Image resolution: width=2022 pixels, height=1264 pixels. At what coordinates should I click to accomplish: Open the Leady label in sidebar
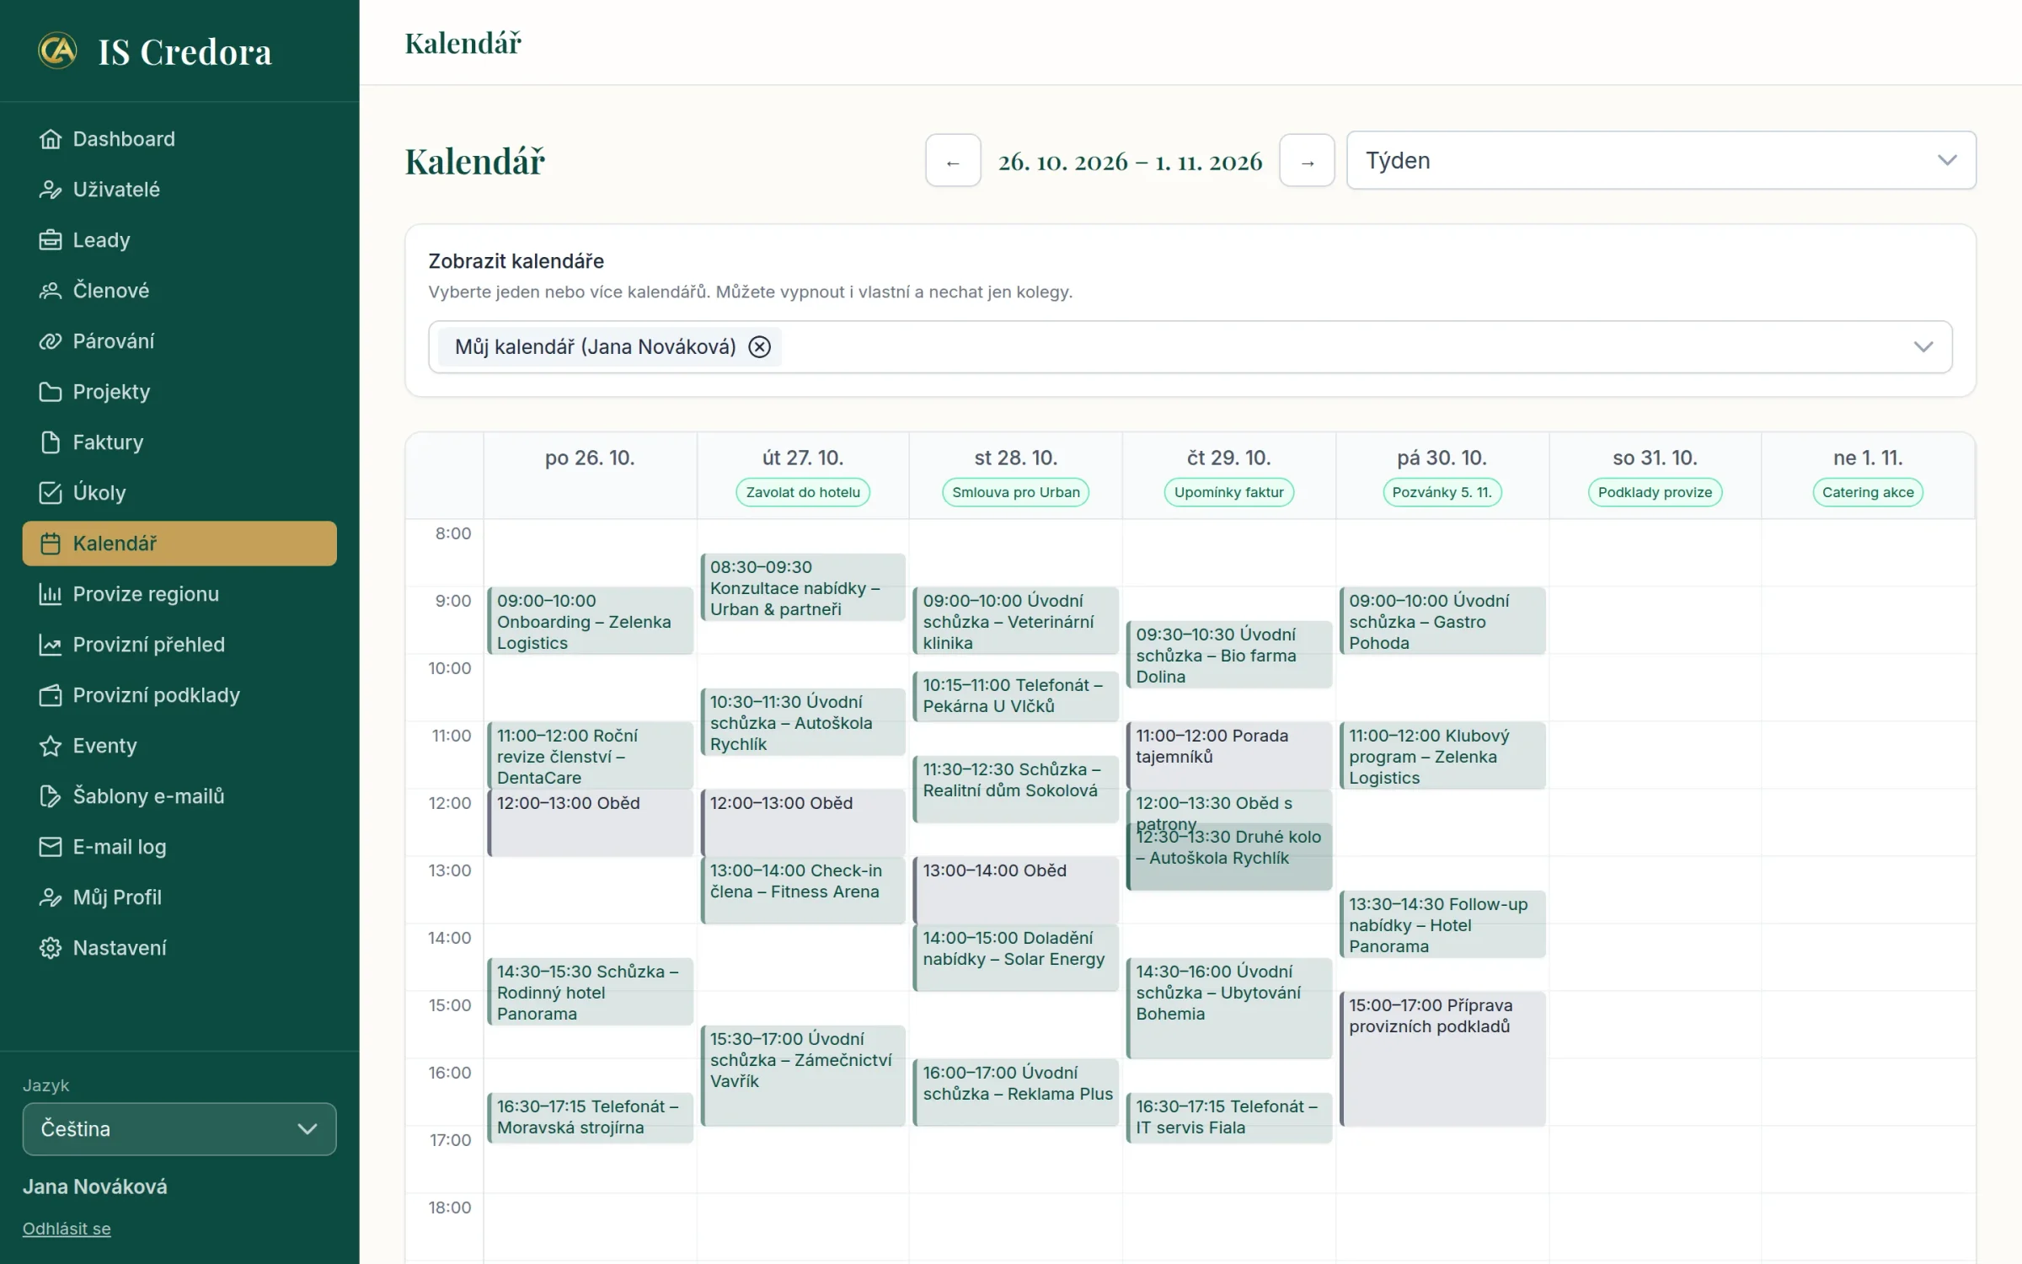(x=101, y=240)
